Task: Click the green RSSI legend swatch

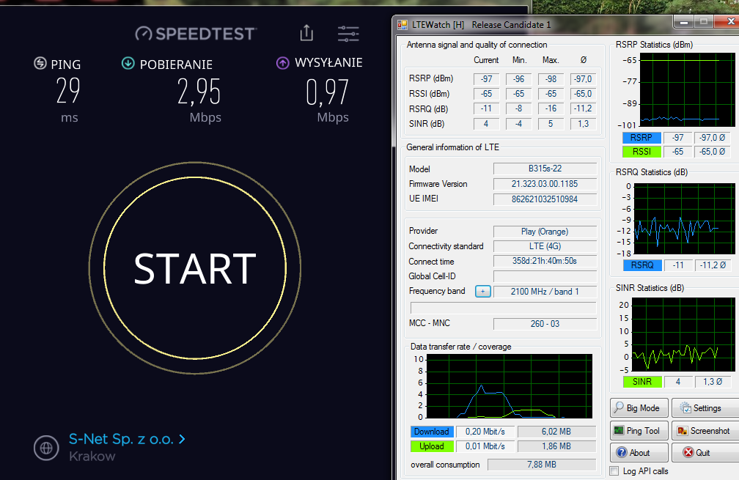Action: point(641,152)
